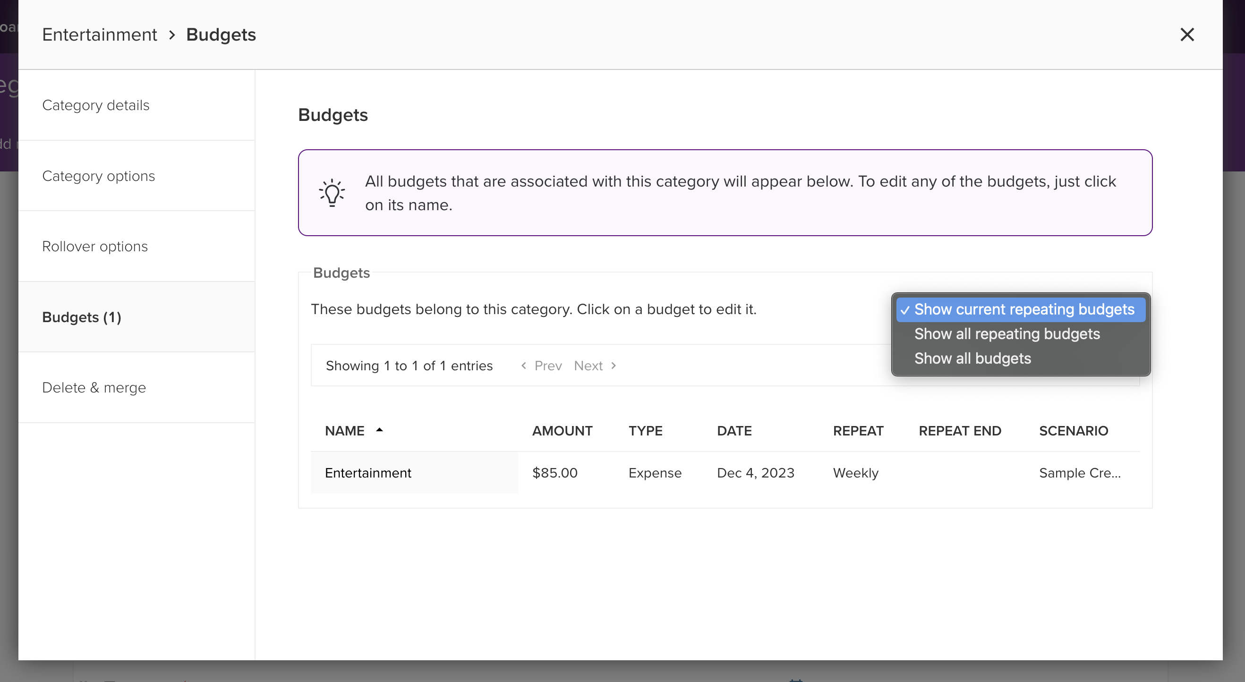Viewport: 1245px width, 682px height.
Task: Open the Category details tab
Action: click(x=96, y=105)
